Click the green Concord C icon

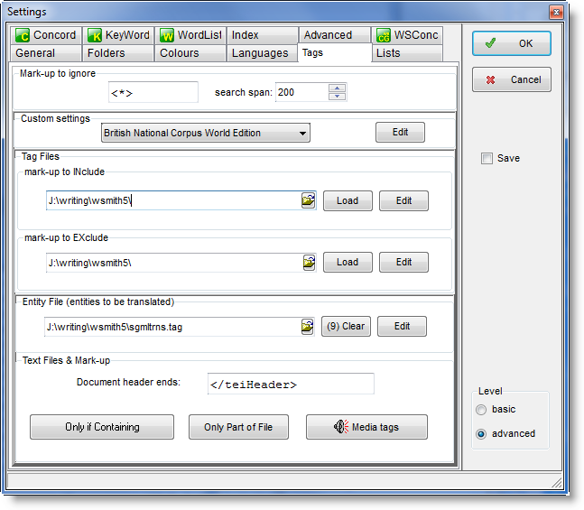click(23, 35)
